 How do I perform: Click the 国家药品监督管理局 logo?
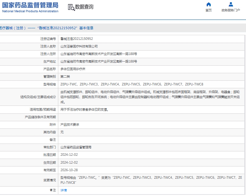pos(30,5)
